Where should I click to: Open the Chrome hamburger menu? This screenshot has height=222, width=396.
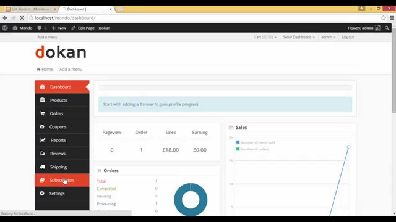tap(392, 18)
